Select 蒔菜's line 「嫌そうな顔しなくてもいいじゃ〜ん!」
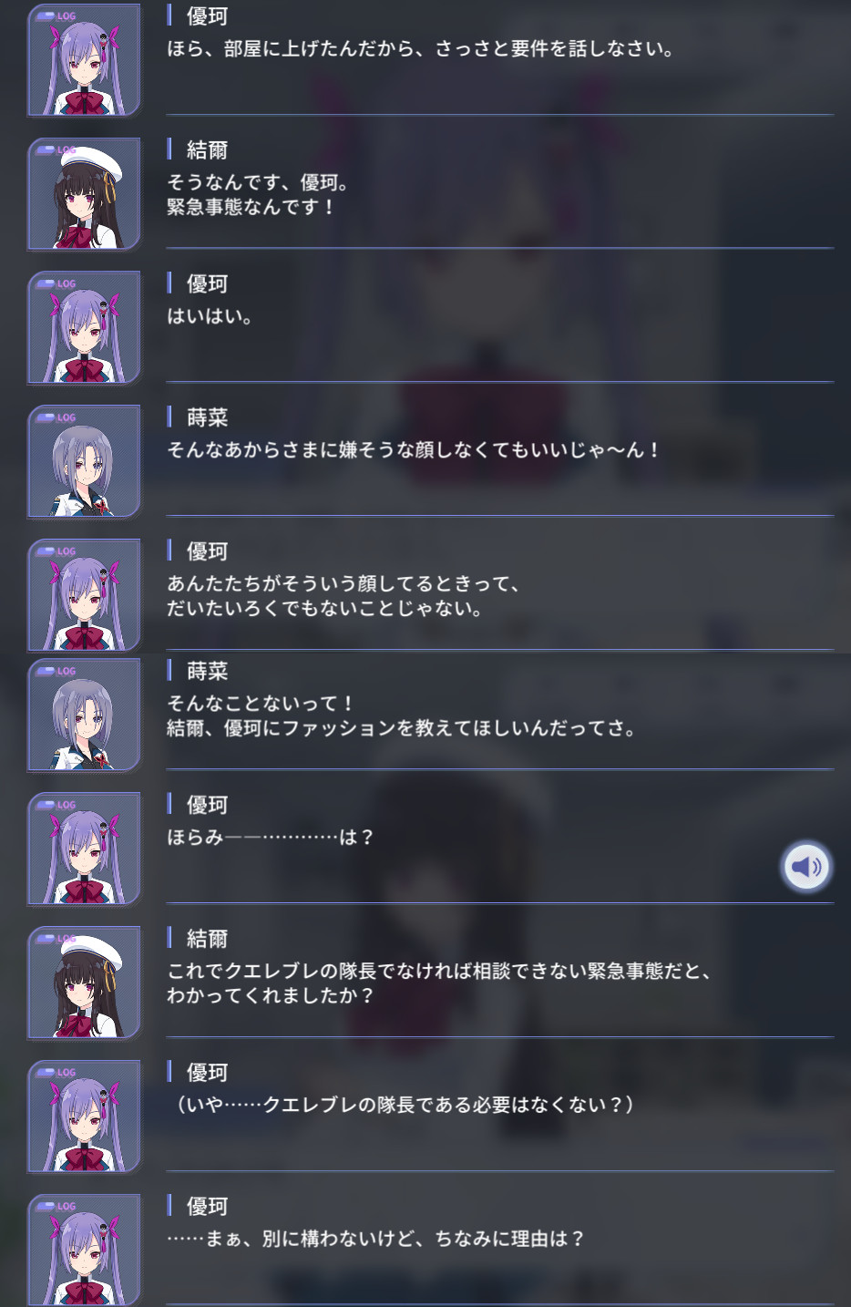This screenshot has height=1307, width=851. (x=415, y=449)
